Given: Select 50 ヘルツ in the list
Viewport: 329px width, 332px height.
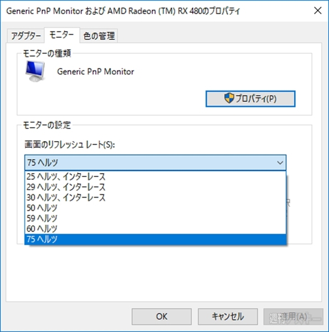Looking at the screenshot, I should 156,207.
